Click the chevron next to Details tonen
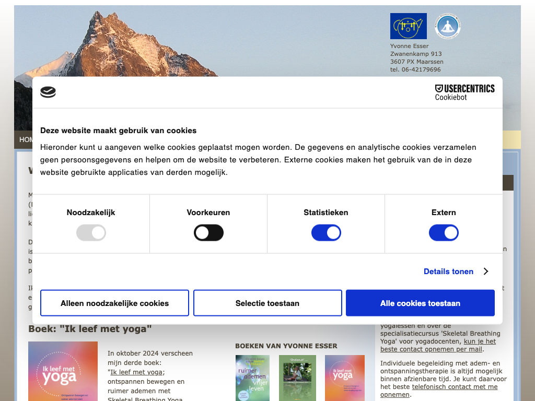This screenshot has width=535, height=401. coord(486,272)
